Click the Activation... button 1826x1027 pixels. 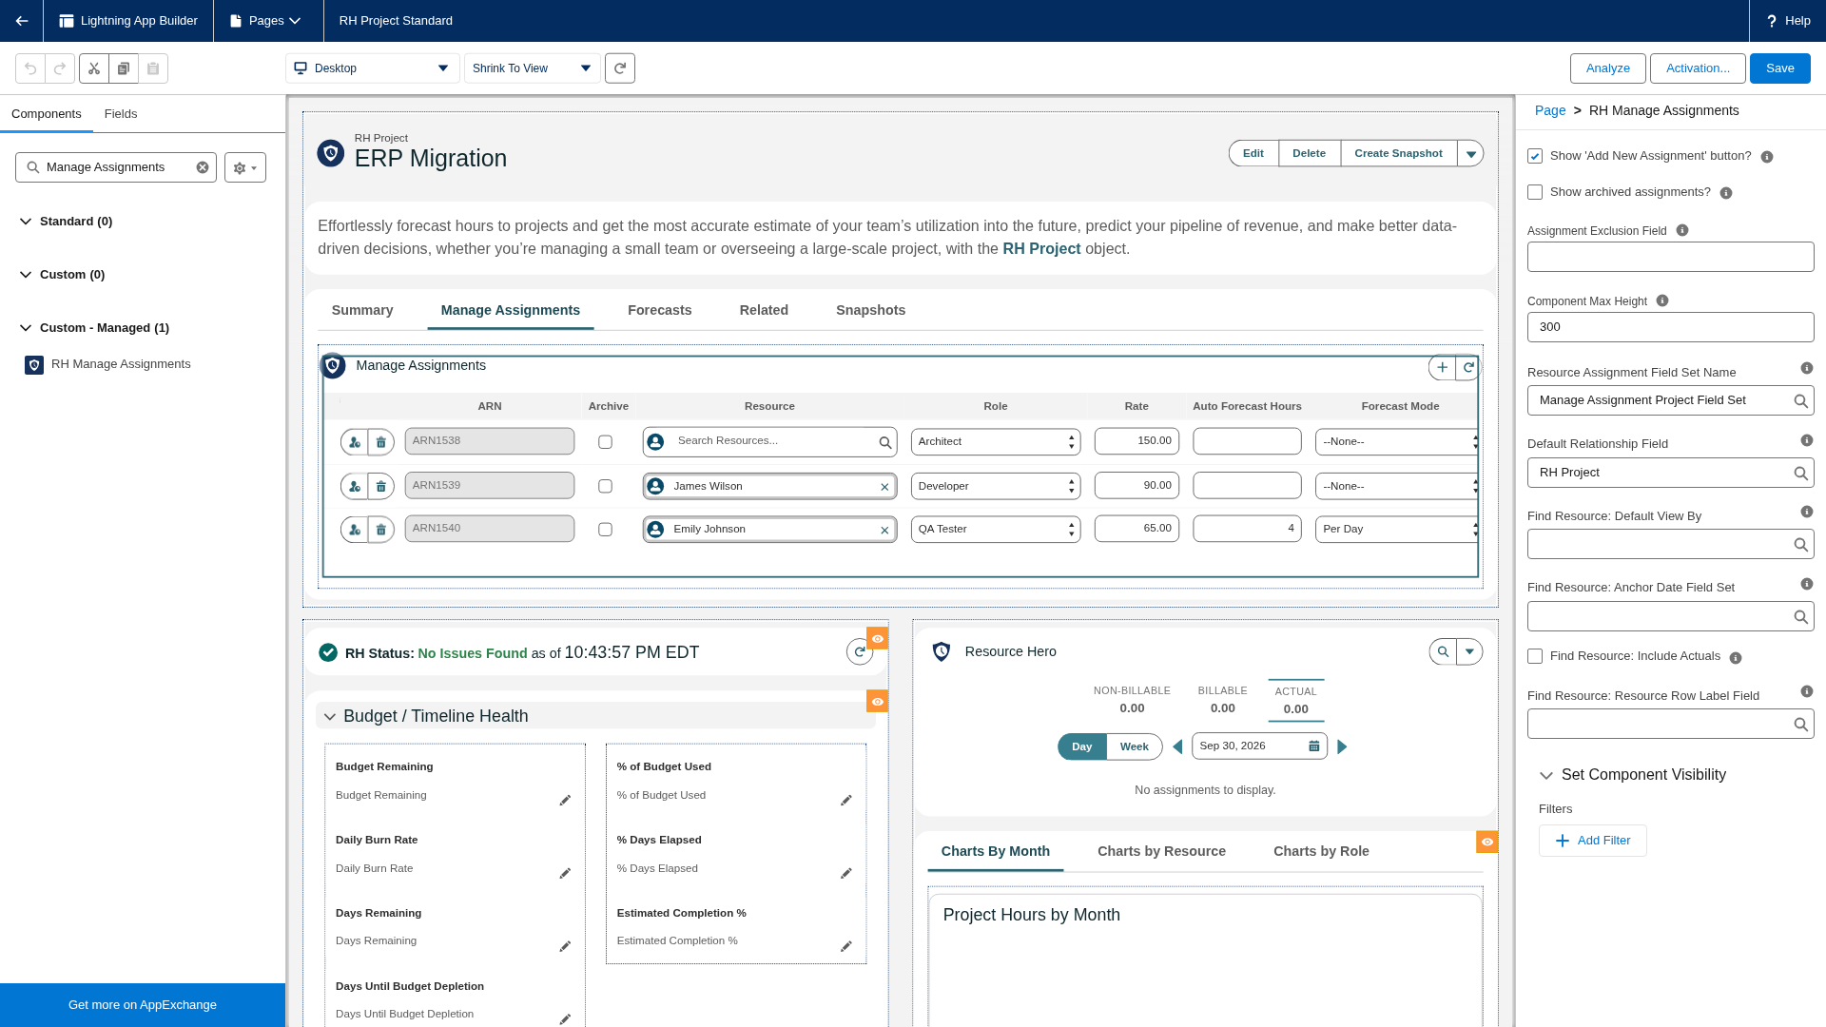pyautogui.click(x=1698, y=68)
